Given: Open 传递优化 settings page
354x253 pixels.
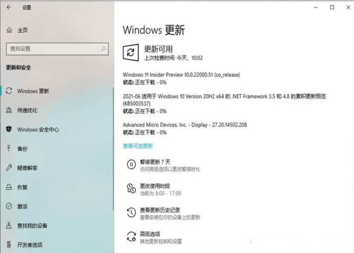Looking at the screenshot, I should pos(27,110).
